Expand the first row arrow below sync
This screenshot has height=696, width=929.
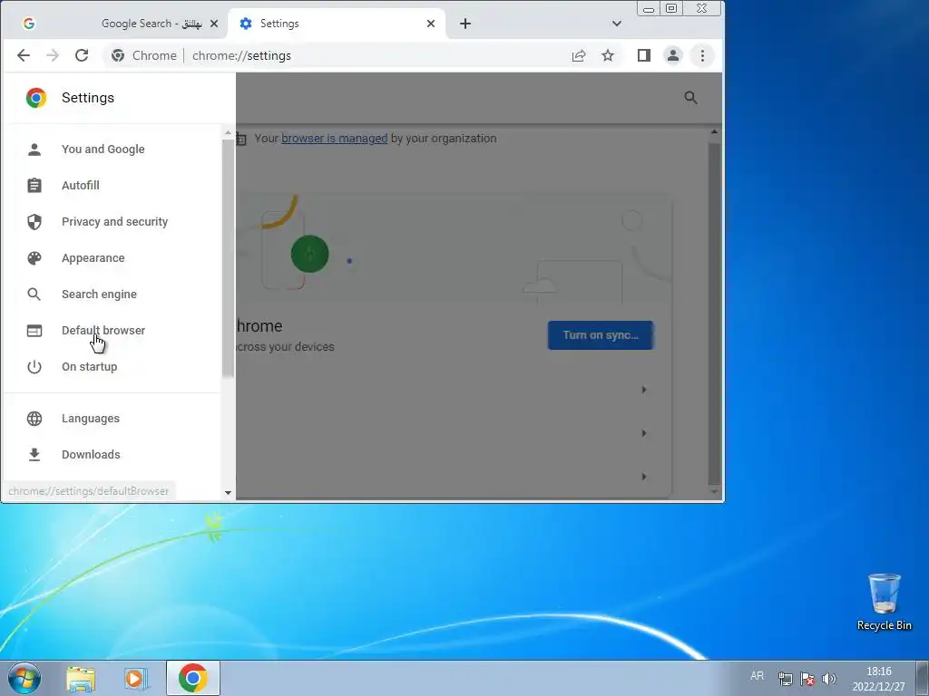pos(644,390)
